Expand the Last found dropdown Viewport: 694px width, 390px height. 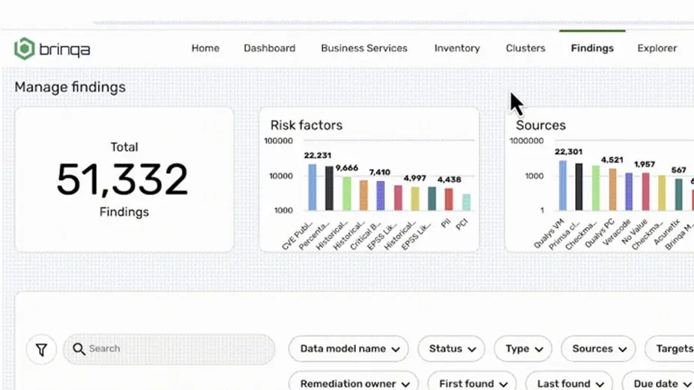coord(569,383)
